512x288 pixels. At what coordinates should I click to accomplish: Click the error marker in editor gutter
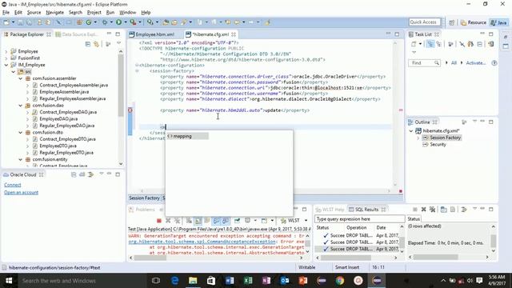coord(130,110)
